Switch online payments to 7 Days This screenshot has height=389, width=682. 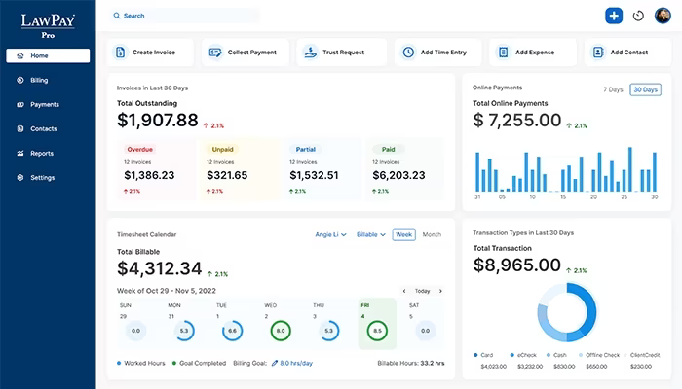pyautogui.click(x=613, y=89)
